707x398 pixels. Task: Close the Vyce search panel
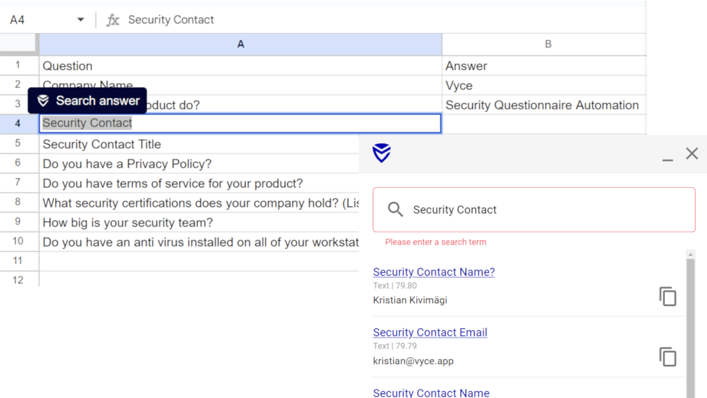click(692, 153)
